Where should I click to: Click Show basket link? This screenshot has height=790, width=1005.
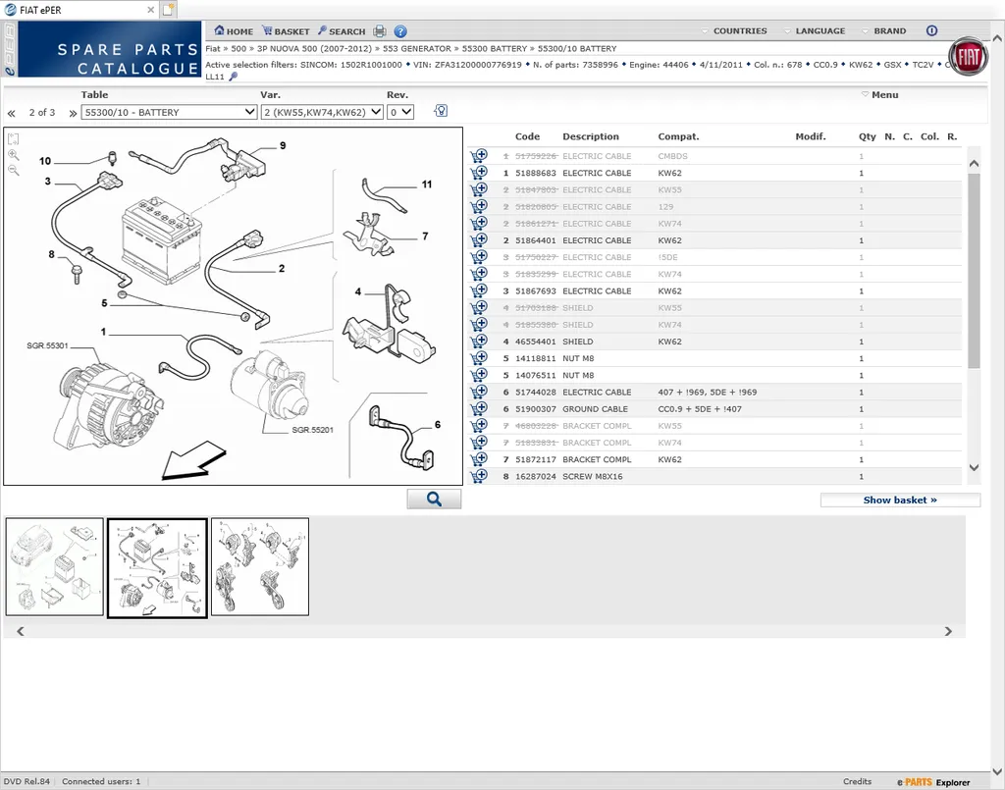[900, 500]
